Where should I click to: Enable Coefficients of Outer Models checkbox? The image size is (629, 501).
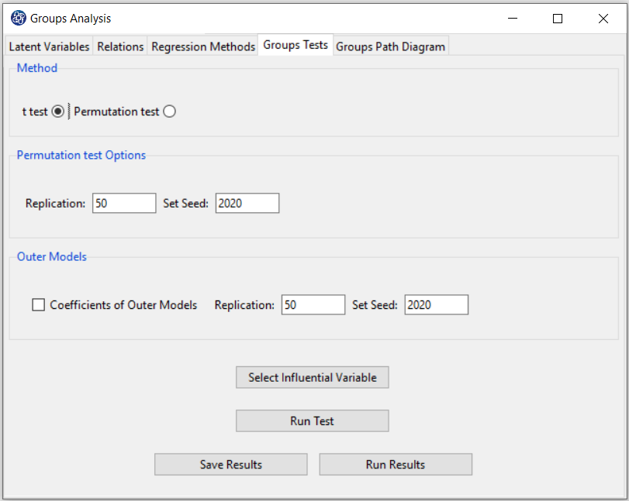pos(39,305)
